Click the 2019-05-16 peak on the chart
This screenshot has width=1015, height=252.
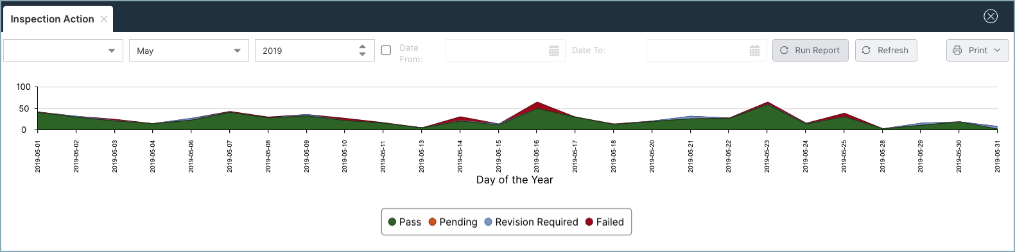[x=537, y=103]
